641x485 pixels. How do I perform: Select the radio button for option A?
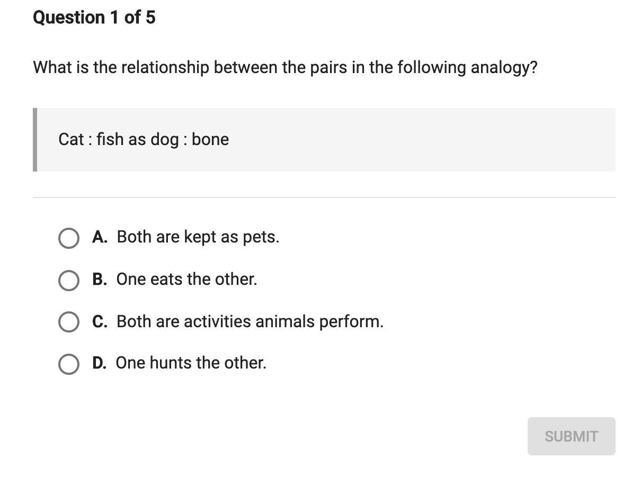pos(69,238)
